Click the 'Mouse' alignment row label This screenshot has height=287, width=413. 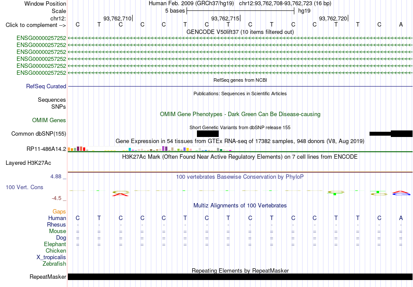[x=58, y=231]
